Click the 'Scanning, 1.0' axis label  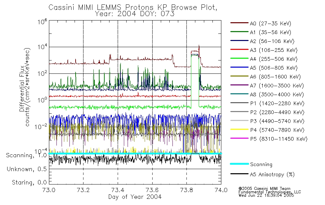27,155
